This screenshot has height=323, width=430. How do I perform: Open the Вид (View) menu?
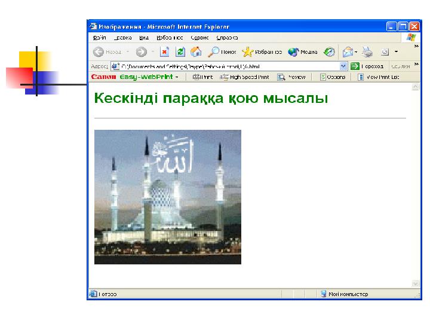pos(144,38)
